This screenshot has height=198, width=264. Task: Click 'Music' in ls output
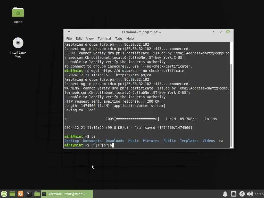click(x=133, y=141)
